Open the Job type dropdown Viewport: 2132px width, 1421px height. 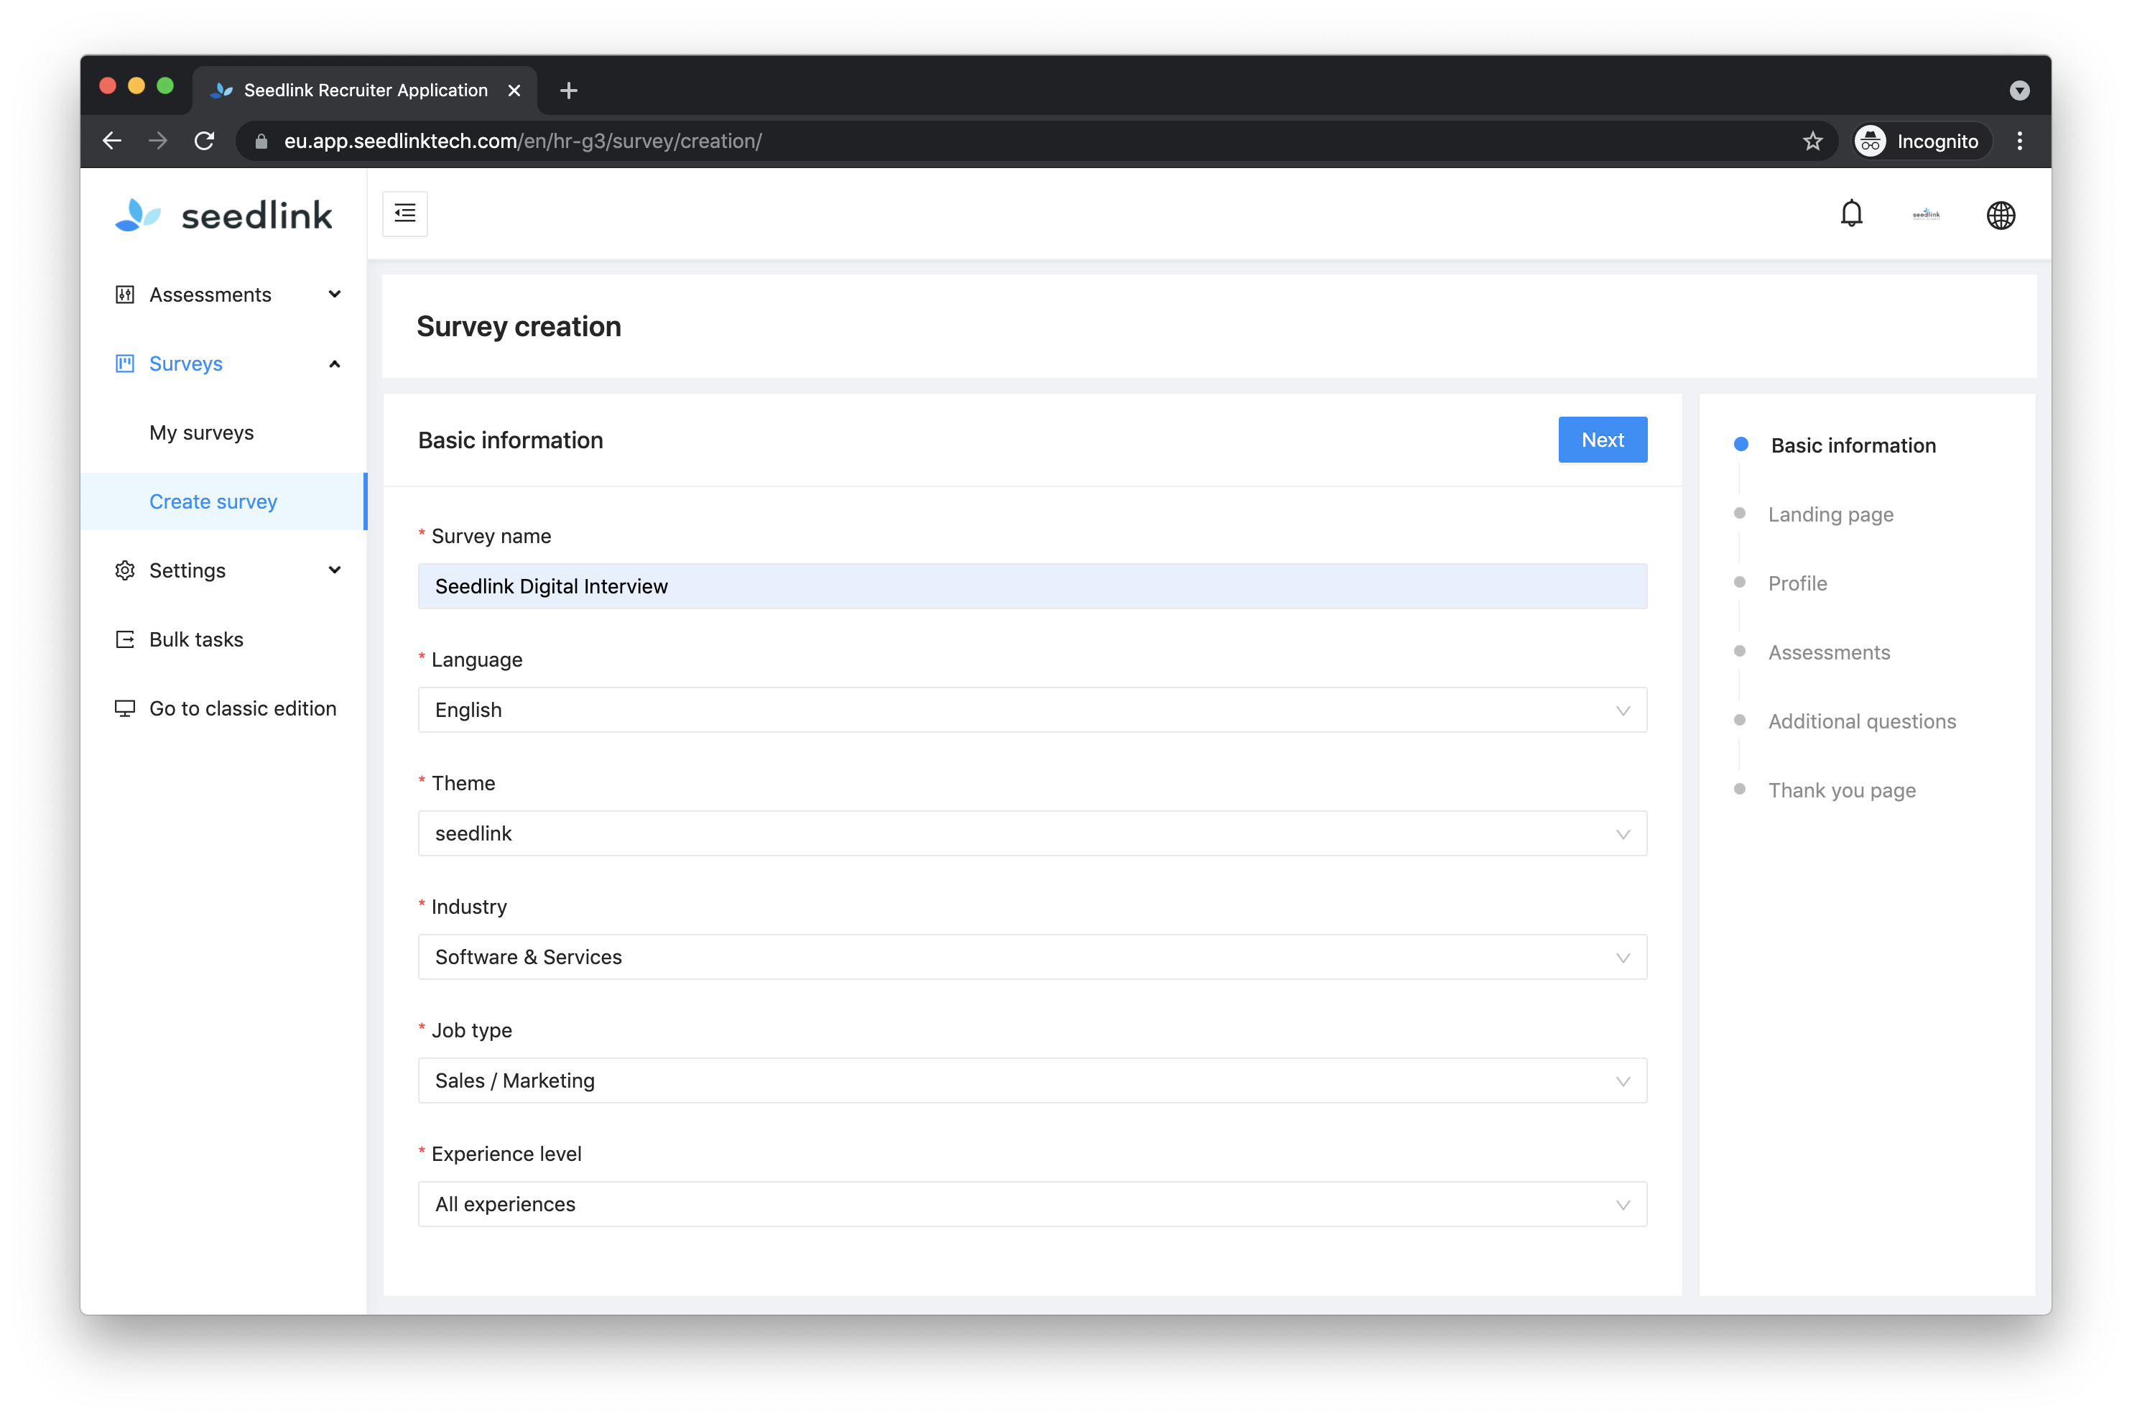[1032, 1080]
